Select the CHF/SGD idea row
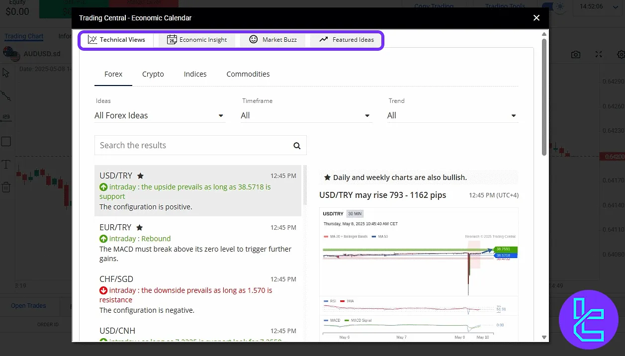Image resolution: width=625 pixels, height=356 pixels. [198, 294]
